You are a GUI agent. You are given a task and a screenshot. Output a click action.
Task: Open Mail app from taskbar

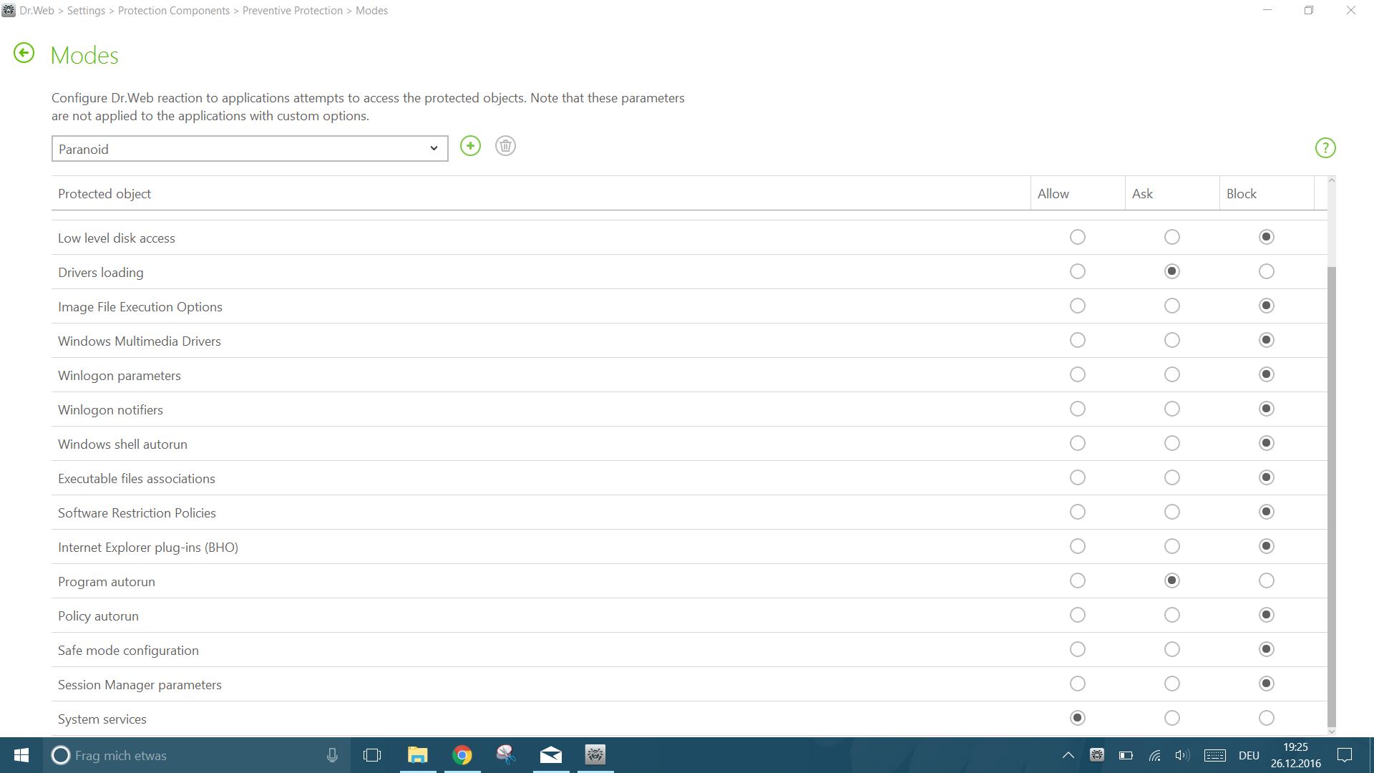coord(550,755)
